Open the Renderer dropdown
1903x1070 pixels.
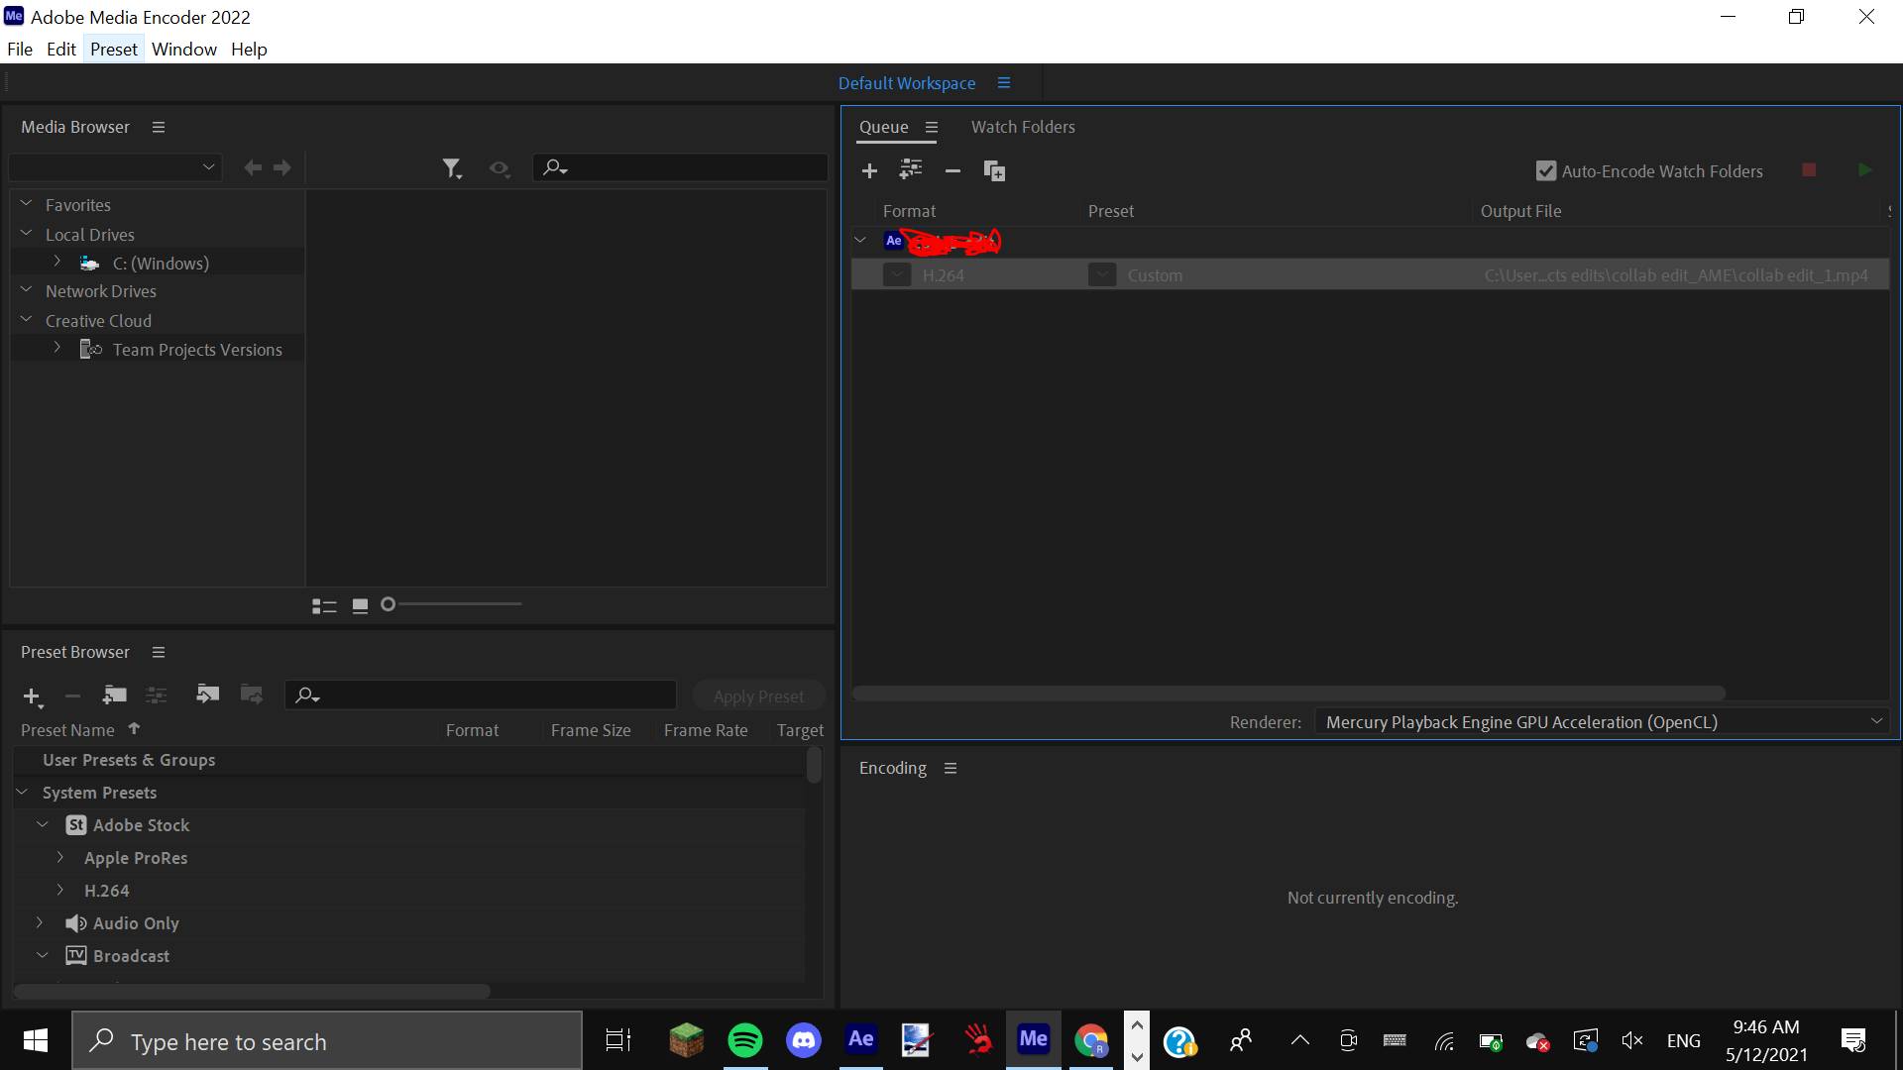coord(1876,721)
